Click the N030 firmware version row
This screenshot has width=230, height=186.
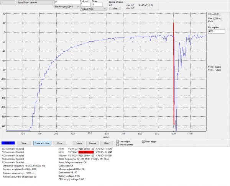pyautogui.click(x=85, y=149)
